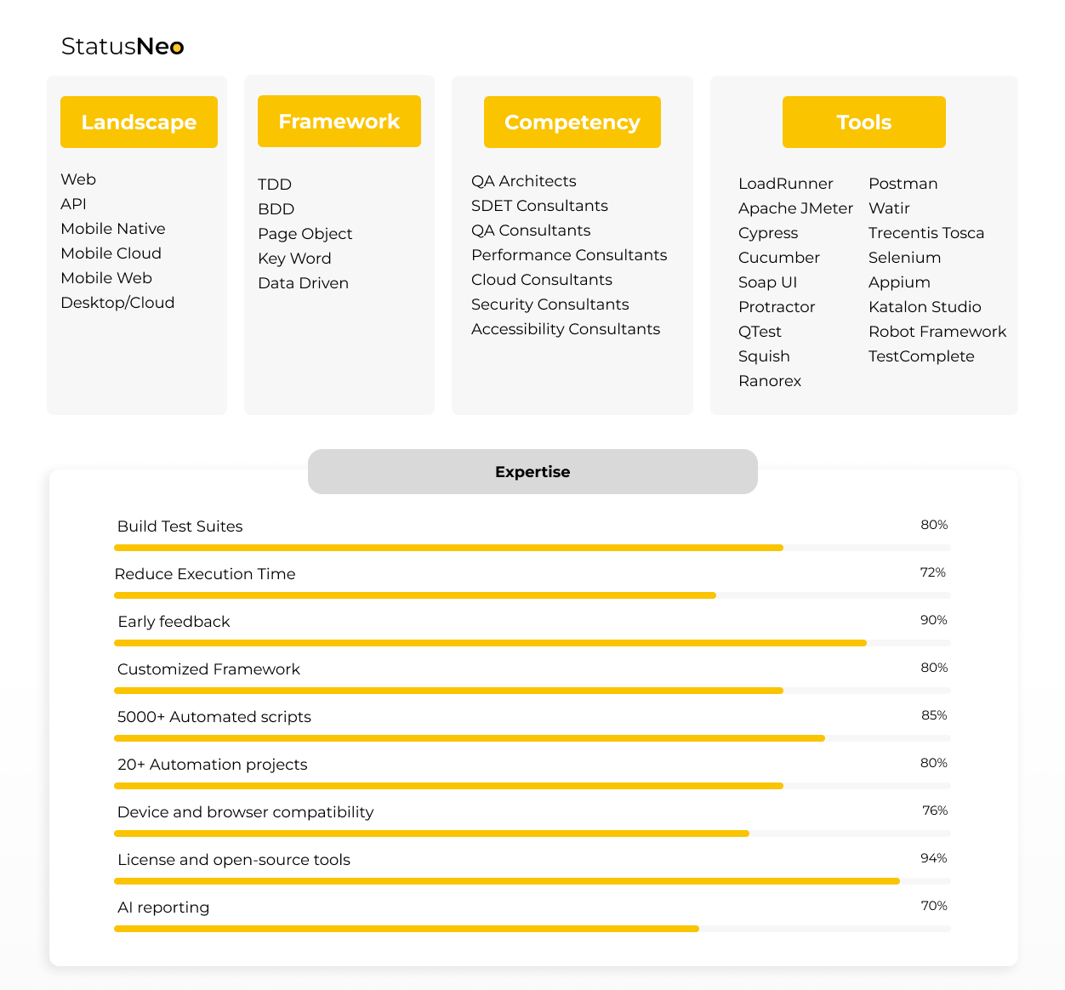Select Security Consultants in Competency list

pos(550,304)
